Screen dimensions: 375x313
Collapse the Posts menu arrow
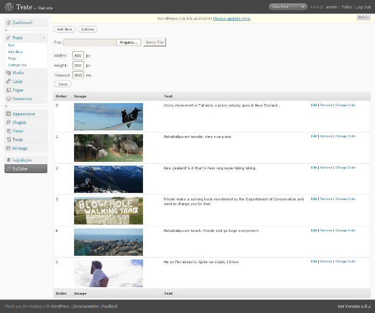coord(44,38)
